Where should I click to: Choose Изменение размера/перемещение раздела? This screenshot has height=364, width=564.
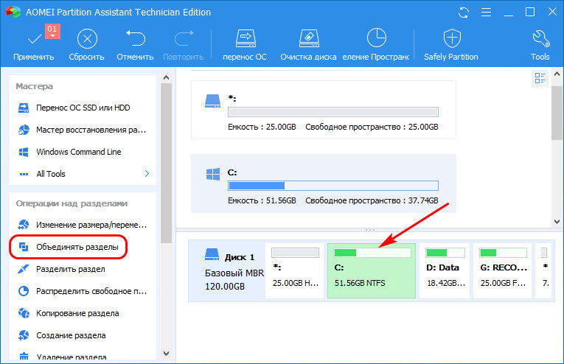coord(83,225)
